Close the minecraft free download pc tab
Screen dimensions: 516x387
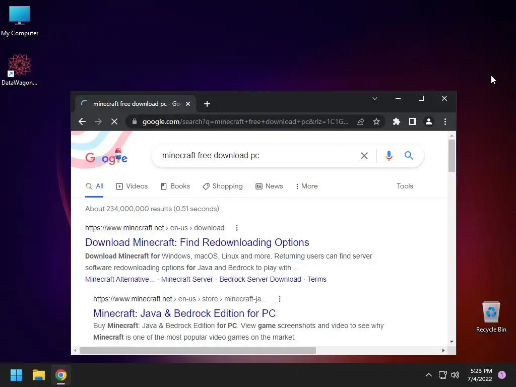(188, 104)
